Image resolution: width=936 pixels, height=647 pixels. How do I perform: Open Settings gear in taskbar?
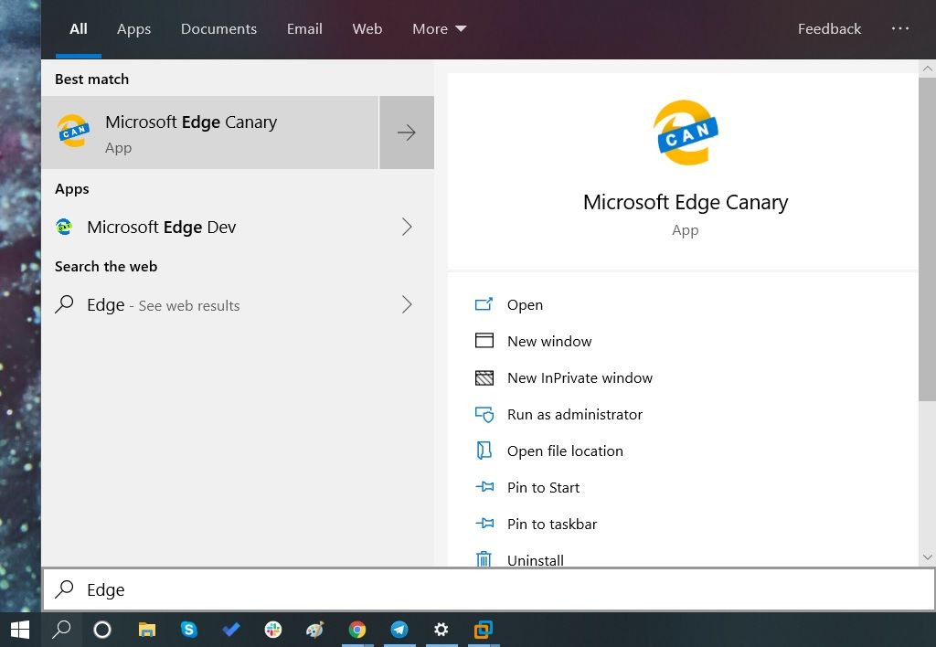(441, 630)
